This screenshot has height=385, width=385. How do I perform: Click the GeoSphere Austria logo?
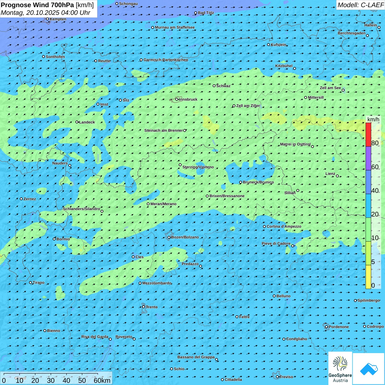pos(340,368)
